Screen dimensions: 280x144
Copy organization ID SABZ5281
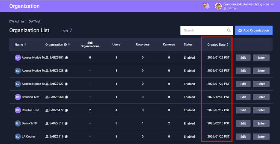pos(66,58)
